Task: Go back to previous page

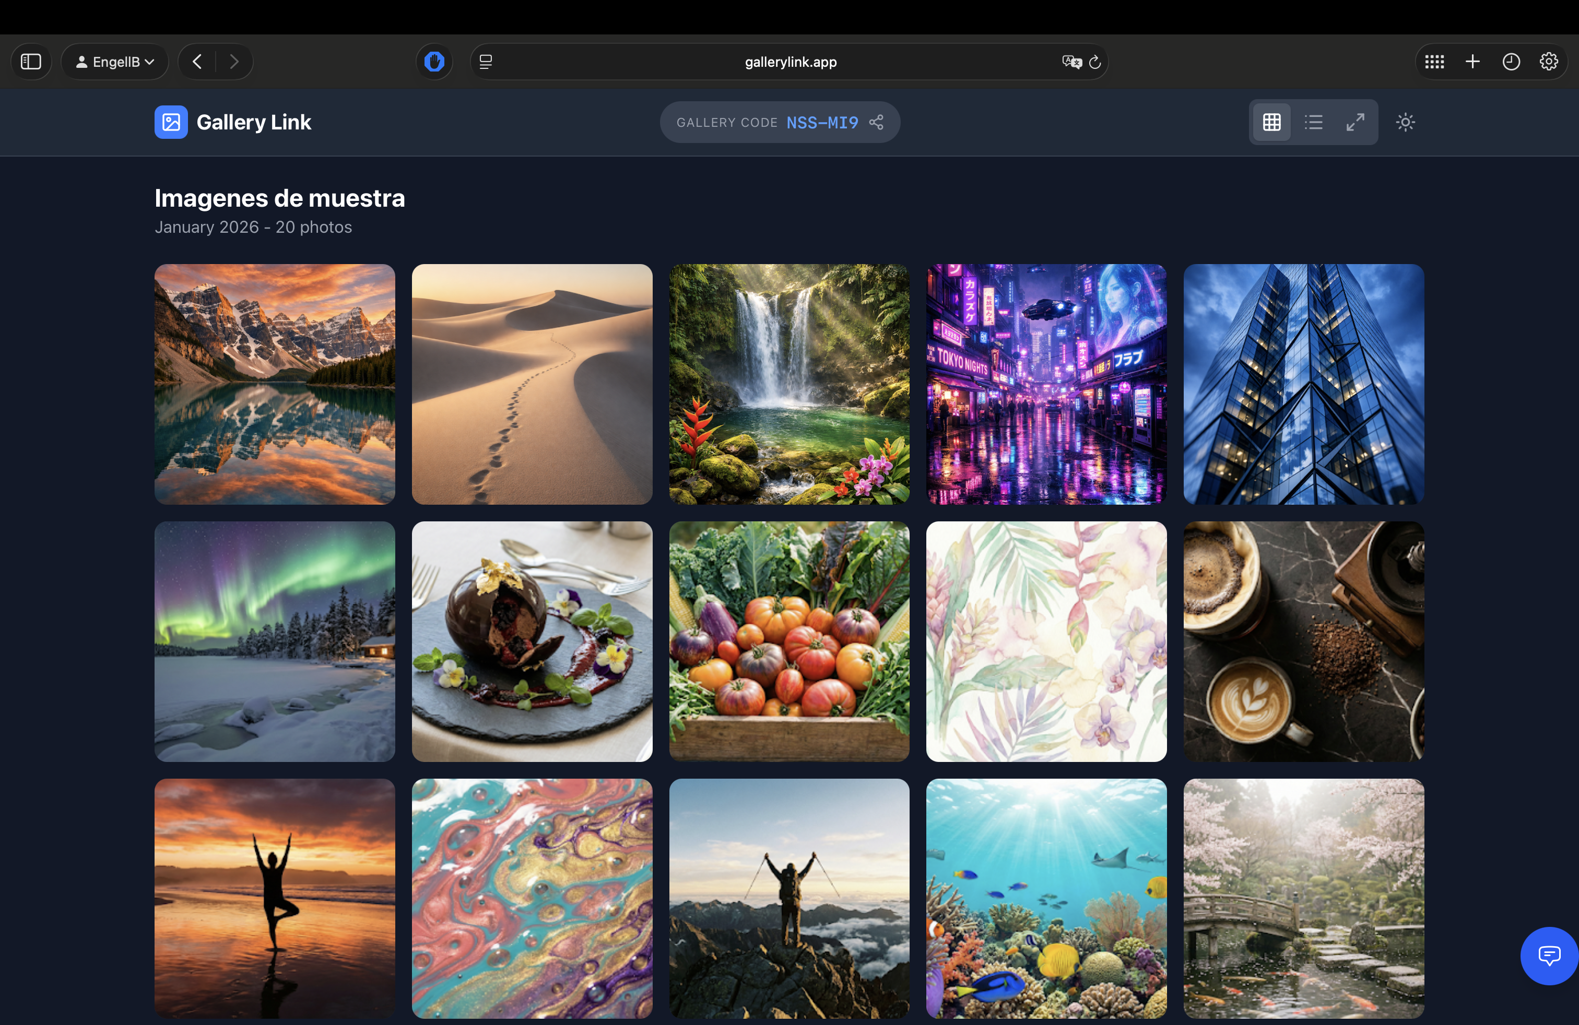Action: click(197, 62)
